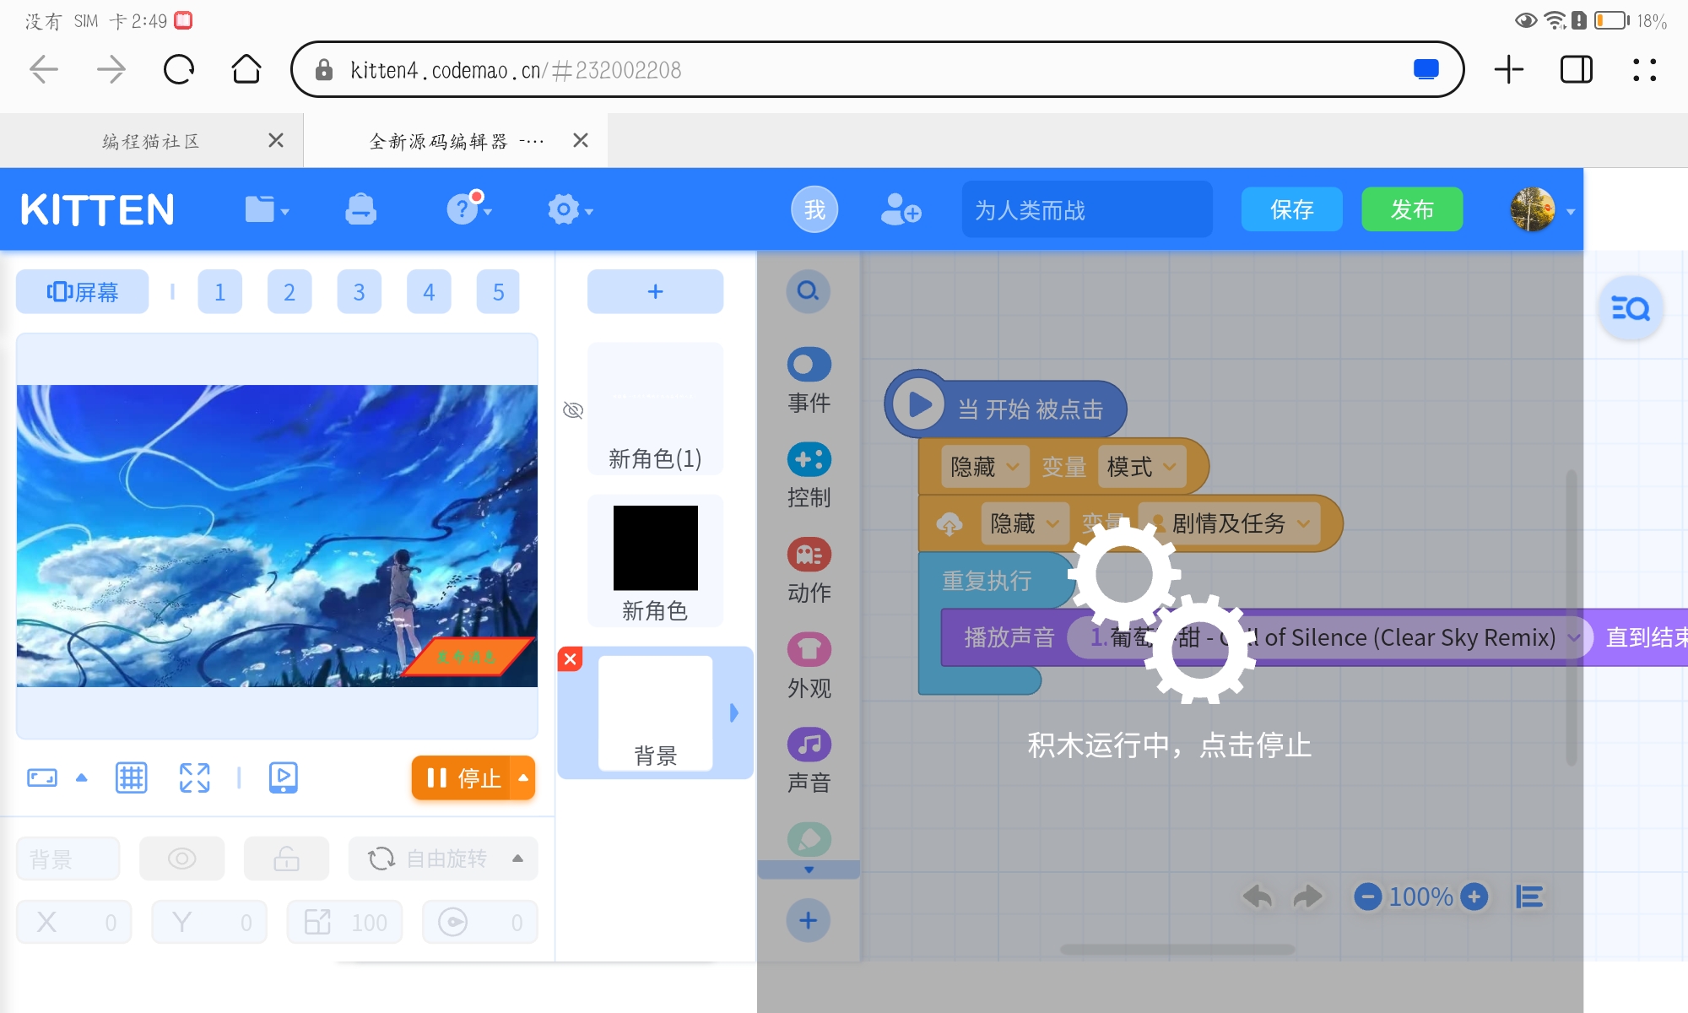Reload the browser page
The width and height of the screenshot is (1688, 1013).
pyautogui.click(x=179, y=69)
